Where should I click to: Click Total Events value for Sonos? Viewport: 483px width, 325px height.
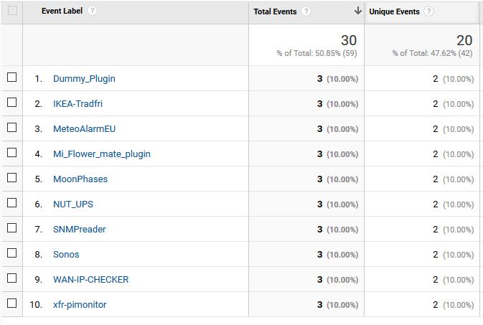[320, 255]
